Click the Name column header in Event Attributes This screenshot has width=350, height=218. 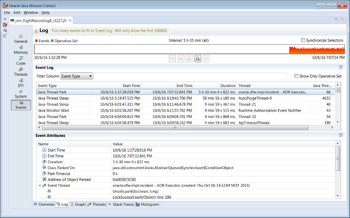74,144
